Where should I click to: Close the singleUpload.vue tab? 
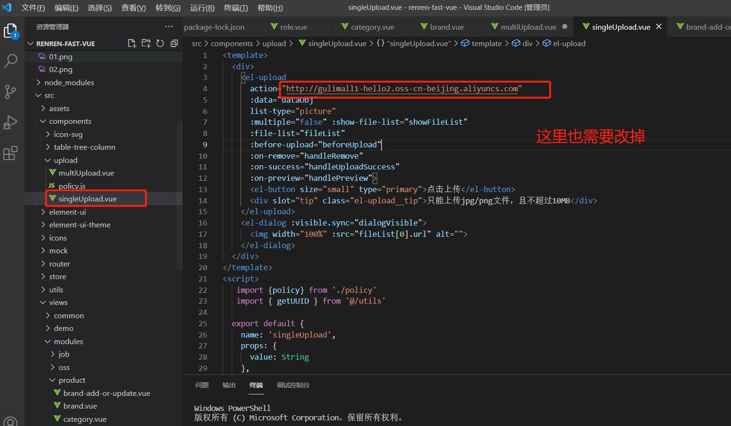click(x=659, y=27)
